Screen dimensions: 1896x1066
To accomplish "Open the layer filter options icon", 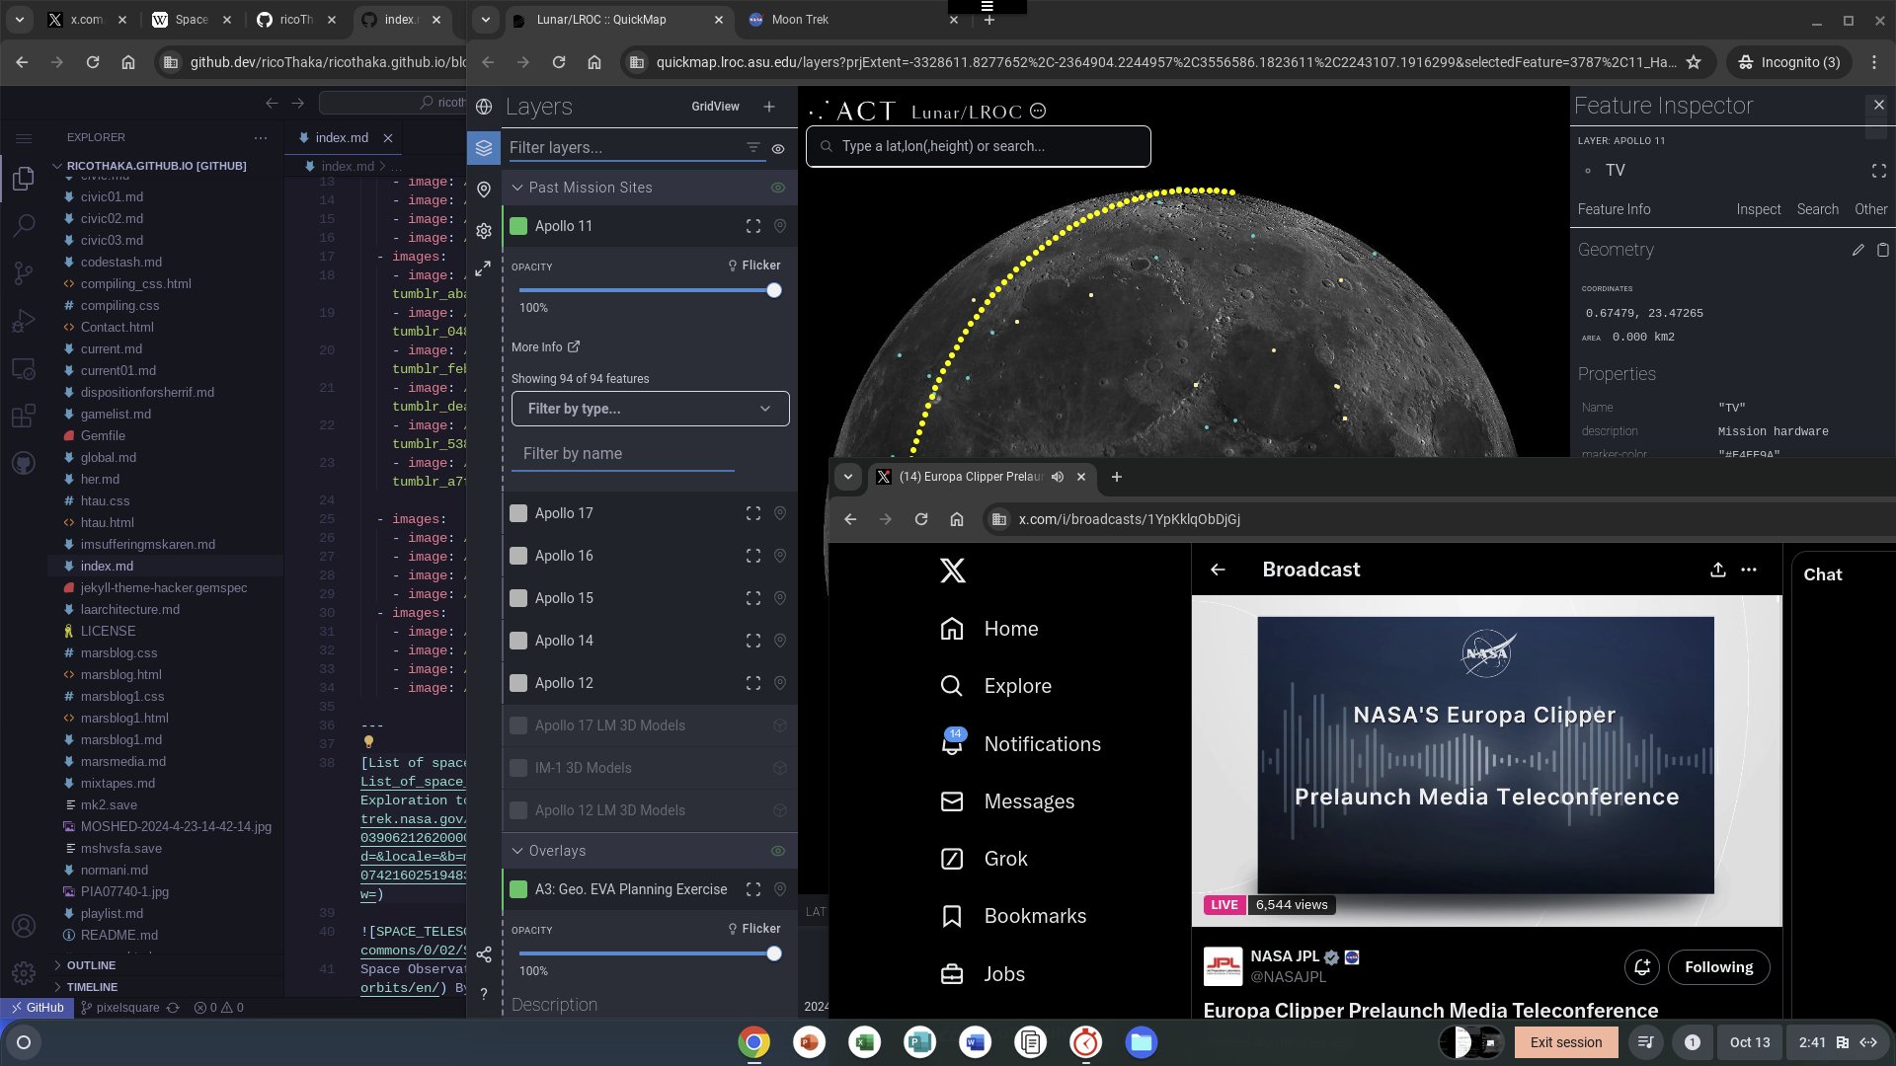I will [x=753, y=148].
